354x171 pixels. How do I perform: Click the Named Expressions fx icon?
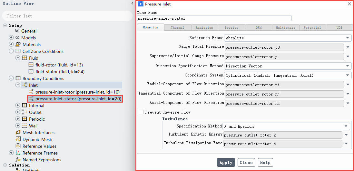[x=18, y=160]
